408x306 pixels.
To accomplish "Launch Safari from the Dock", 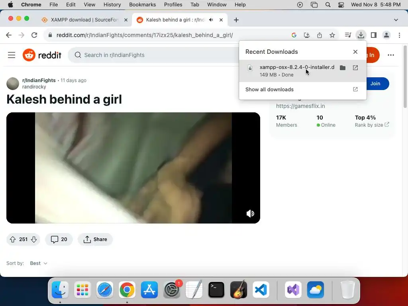I will tap(105, 290).
